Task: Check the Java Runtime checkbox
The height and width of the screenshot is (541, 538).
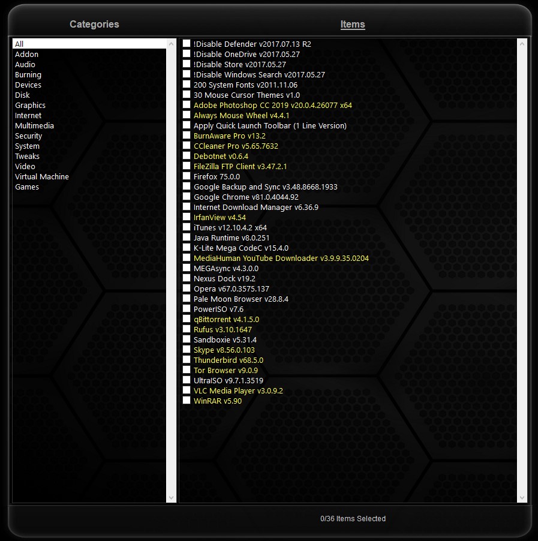Action: [187, 237]
